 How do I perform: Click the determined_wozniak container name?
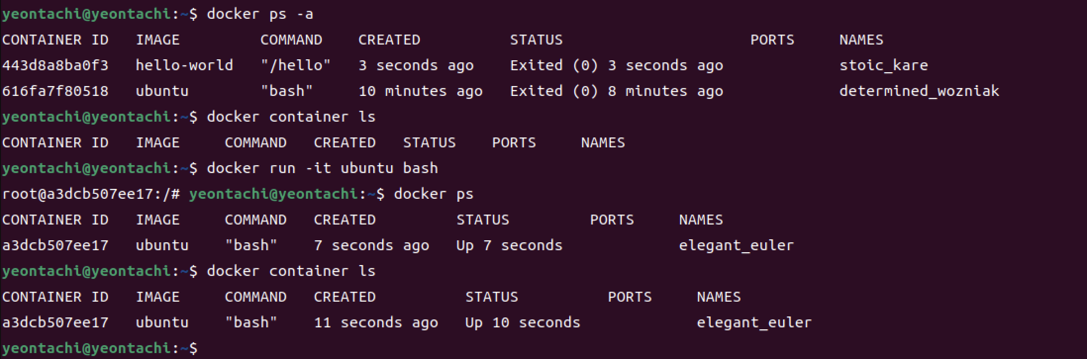[x=919, y=91]
